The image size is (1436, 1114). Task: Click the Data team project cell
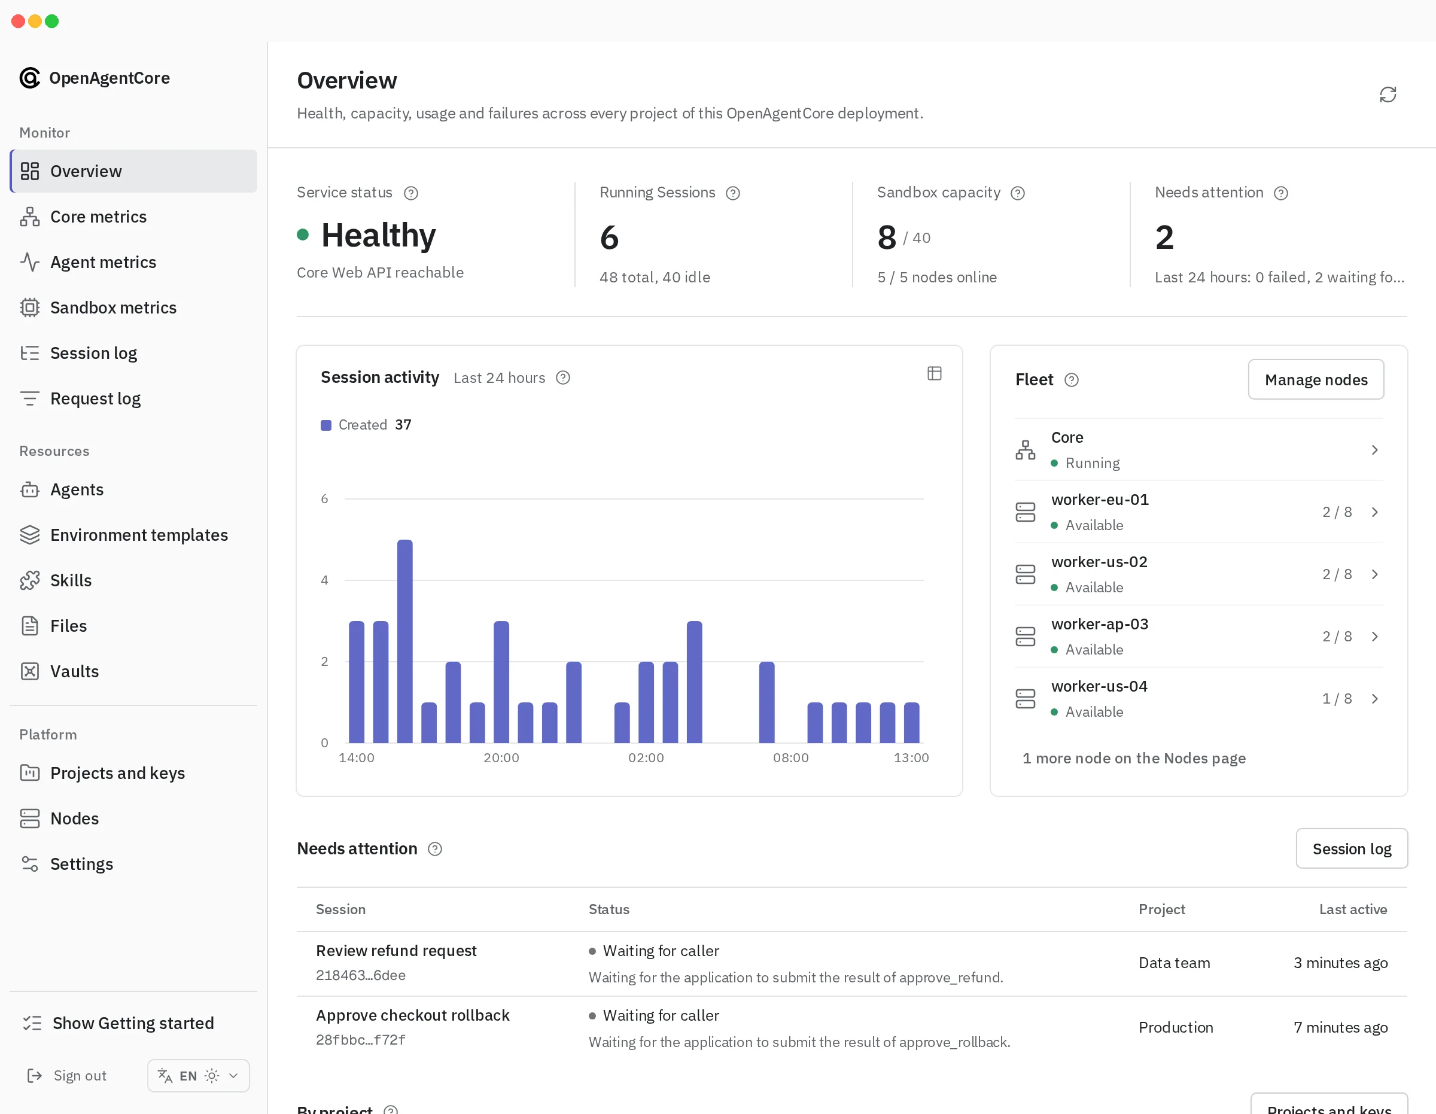pos(1174,963)
